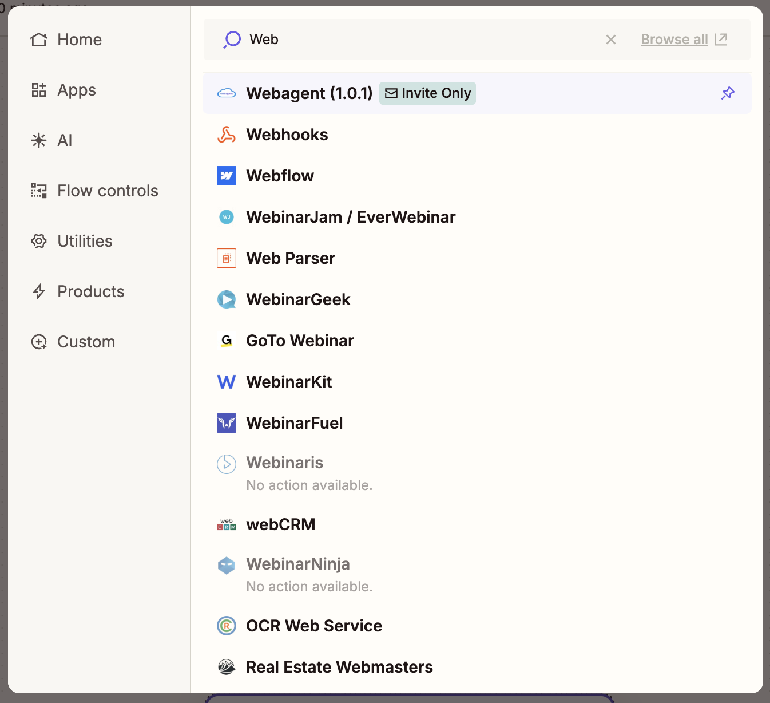Click the Home house icon
The width and height of the screenshot is (770, 703).
(39, 40)
